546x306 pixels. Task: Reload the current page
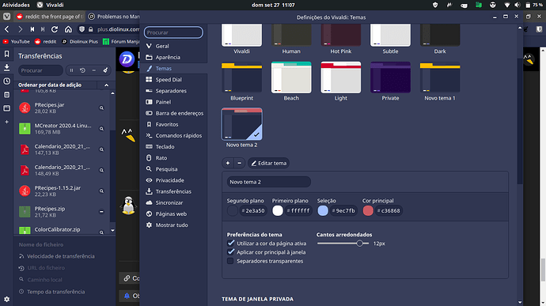tap(55, 29)
